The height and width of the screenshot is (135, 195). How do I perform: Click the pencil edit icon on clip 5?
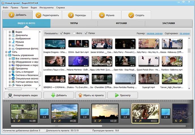(181, 121)
